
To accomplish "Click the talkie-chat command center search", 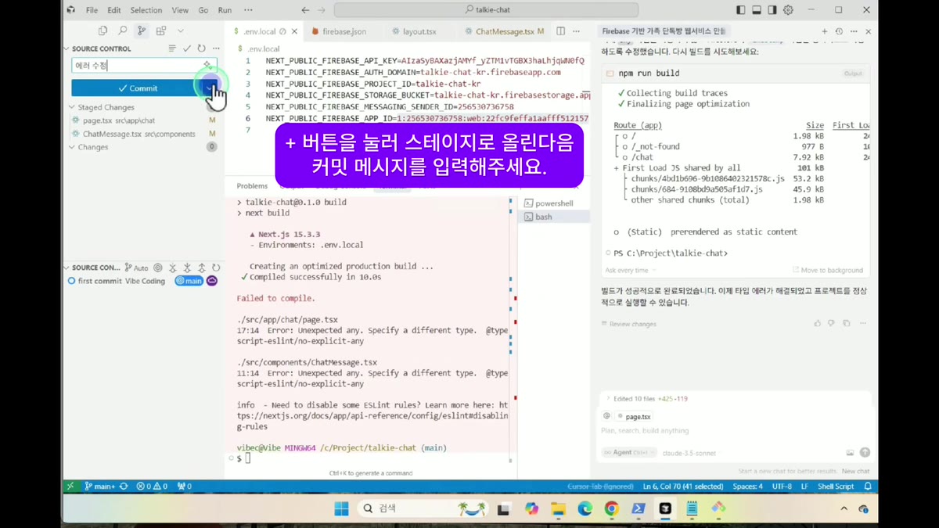I will click(x=486, y=10).
